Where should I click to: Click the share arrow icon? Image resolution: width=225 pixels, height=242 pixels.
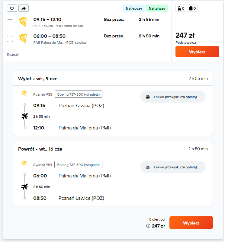point(24,8)
